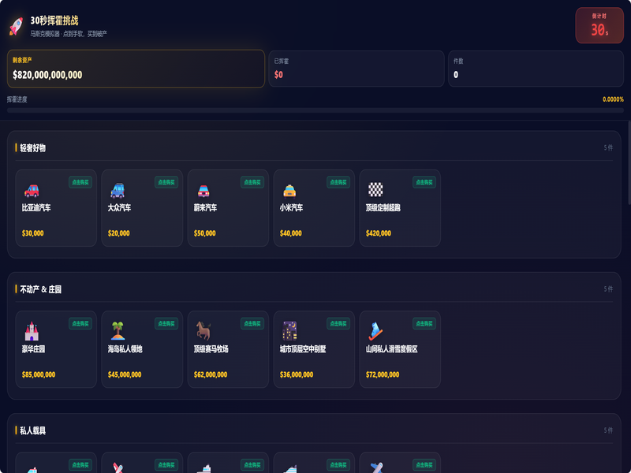Click the $85,000,000 price of 豪华庄园
This screenshot has width=631, height=473.
click(x=39, y=374)
